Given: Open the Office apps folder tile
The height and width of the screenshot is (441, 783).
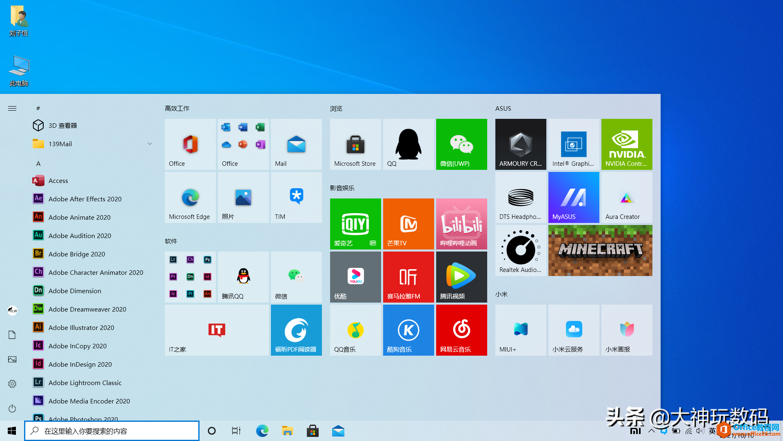Looking at the screenshot, I should click(x=243, y=144).
